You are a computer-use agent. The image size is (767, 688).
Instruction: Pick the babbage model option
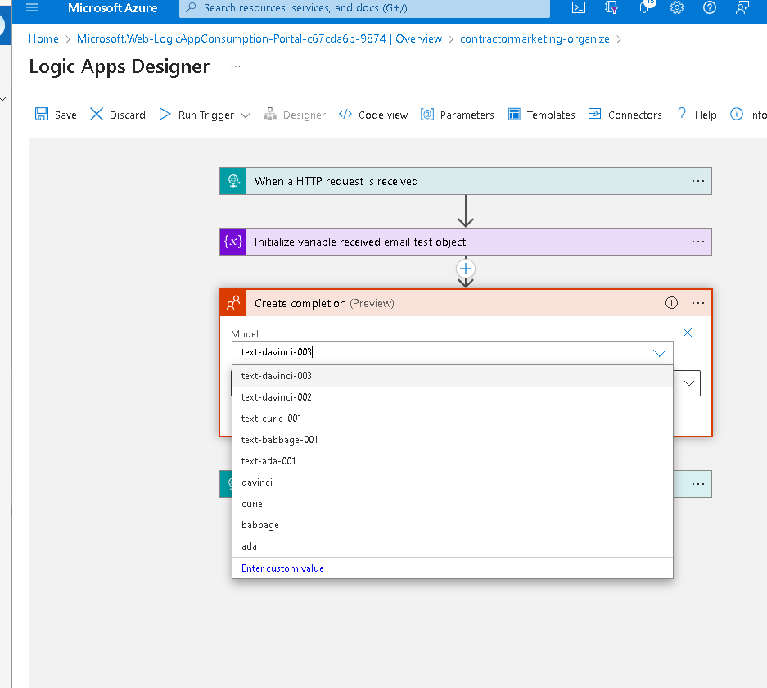tap(453, 525)
